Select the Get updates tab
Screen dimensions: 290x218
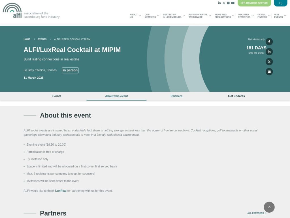[236, 96]
